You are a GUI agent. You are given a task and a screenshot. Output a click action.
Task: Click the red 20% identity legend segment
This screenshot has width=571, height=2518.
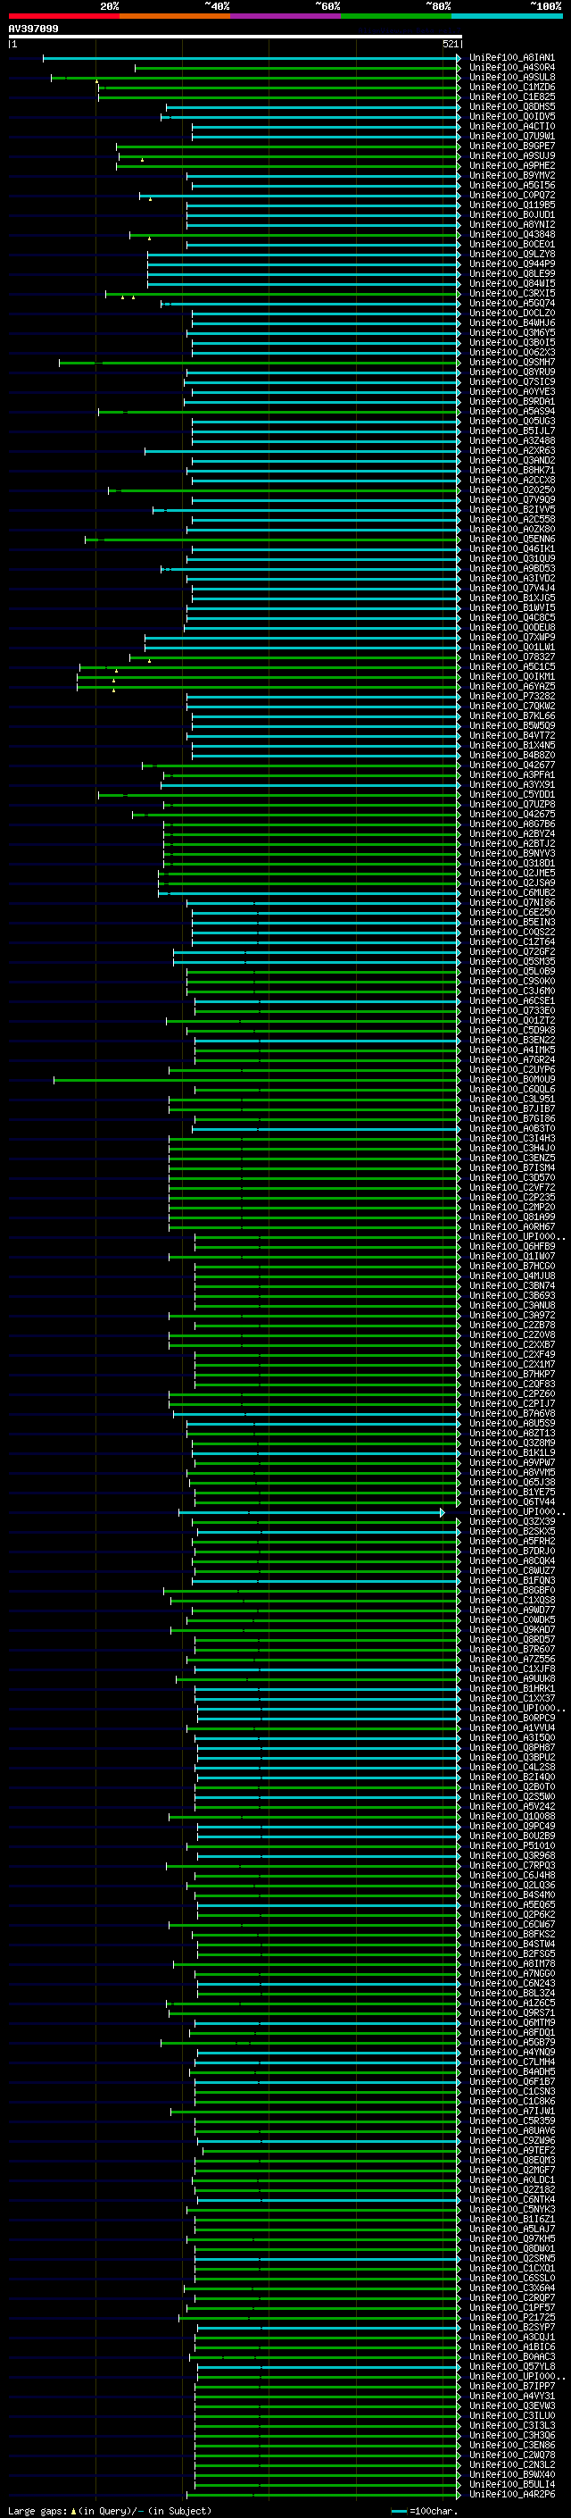[x=63, y=16]
